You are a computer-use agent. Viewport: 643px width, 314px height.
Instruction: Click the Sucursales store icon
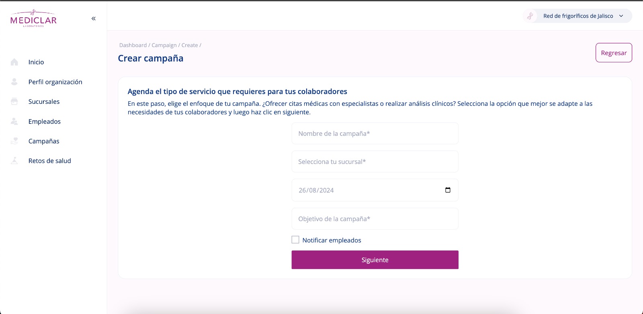pyautogui.click(x=14, y=101)
